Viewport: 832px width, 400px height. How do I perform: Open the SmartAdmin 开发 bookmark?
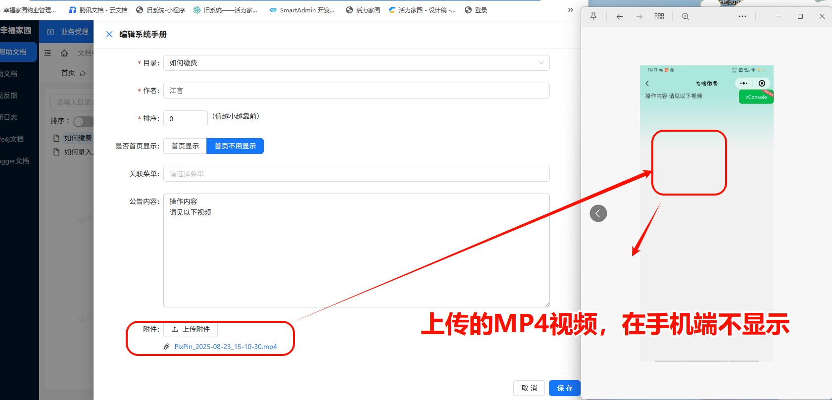point(302,10)
